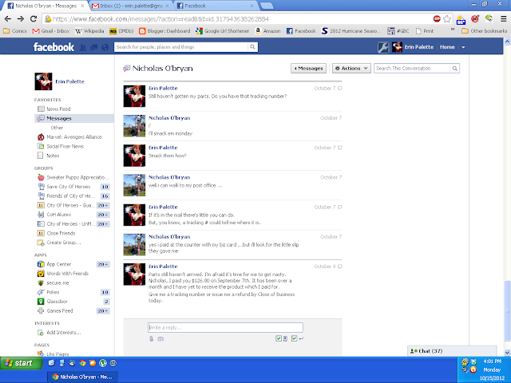Open account dropdown arrow next to Home
The height and width of the screenshot is (383, 511).
(463, 48)
